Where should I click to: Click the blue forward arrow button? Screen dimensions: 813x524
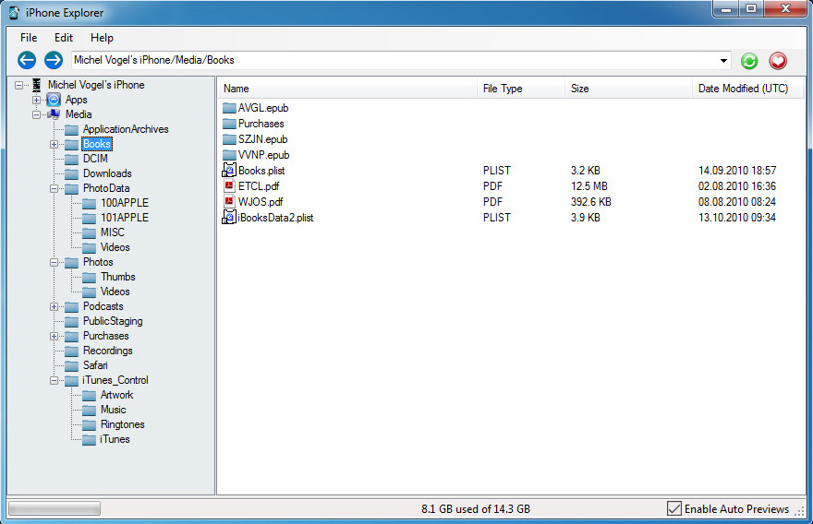pos(54,60)
